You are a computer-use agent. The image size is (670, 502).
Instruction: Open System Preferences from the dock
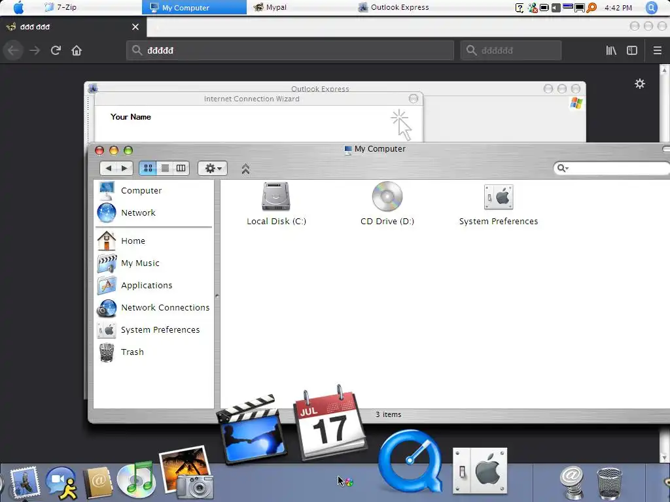(480, 471)
